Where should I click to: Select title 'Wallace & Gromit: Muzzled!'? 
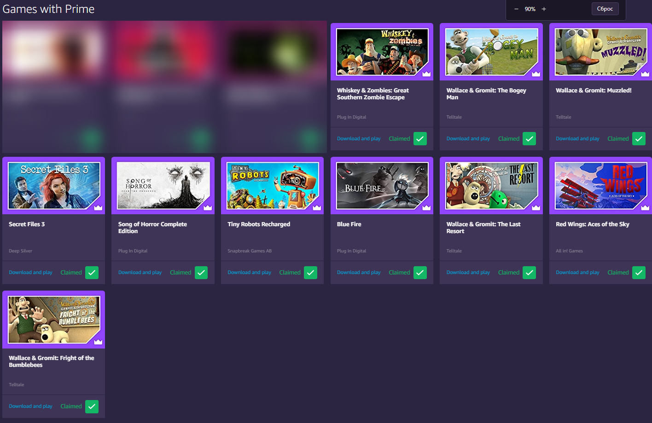click(x=594, y=91)
